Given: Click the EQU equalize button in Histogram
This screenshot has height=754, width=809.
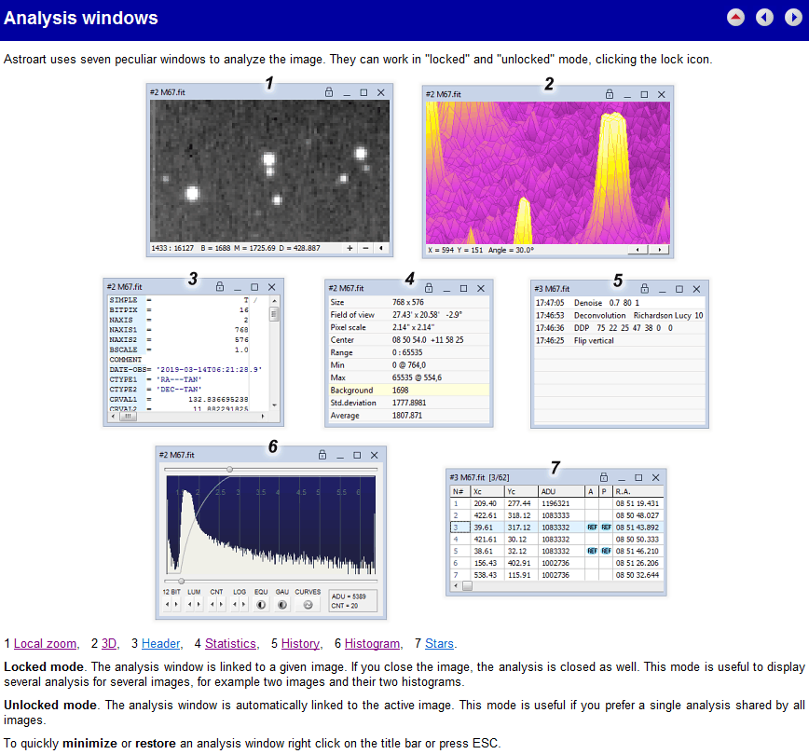Looking at the screenshot, I should tap(261, 604).
